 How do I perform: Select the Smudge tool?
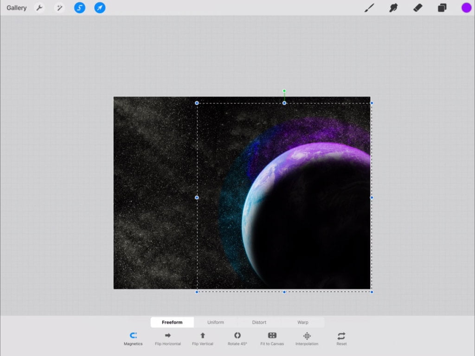(393, 8)
